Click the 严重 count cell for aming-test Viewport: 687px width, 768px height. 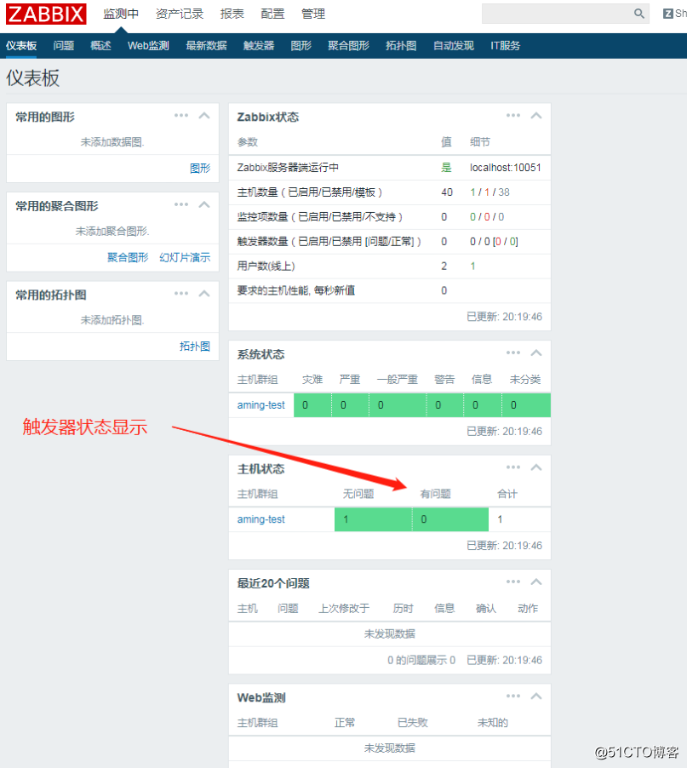(x=350, y=405)
